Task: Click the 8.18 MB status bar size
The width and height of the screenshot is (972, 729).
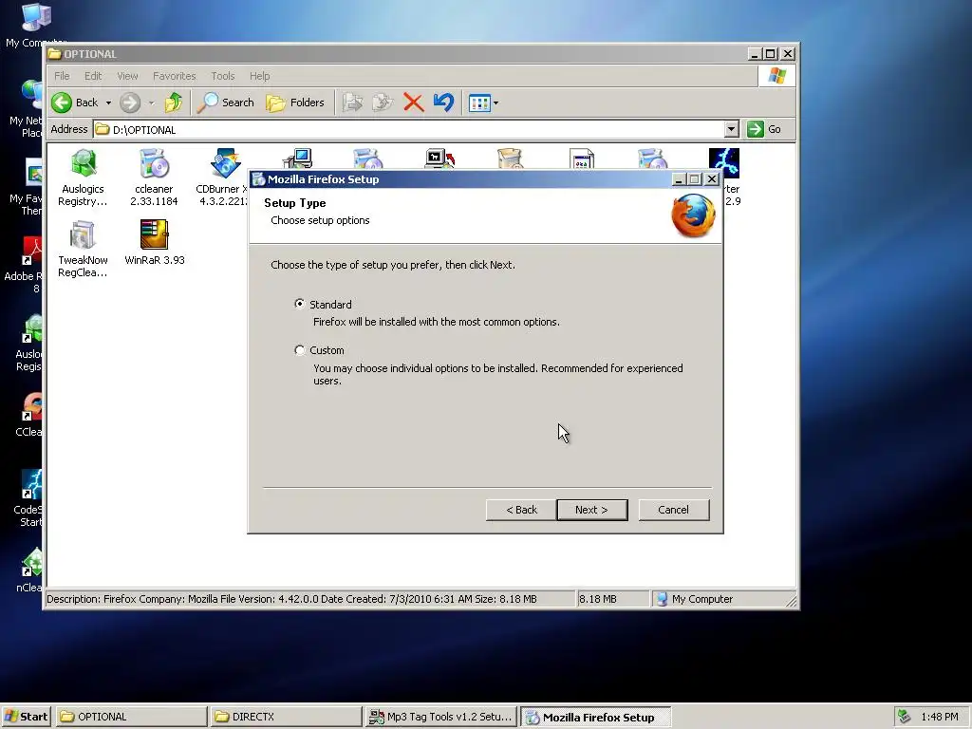Action: (598, 599)
